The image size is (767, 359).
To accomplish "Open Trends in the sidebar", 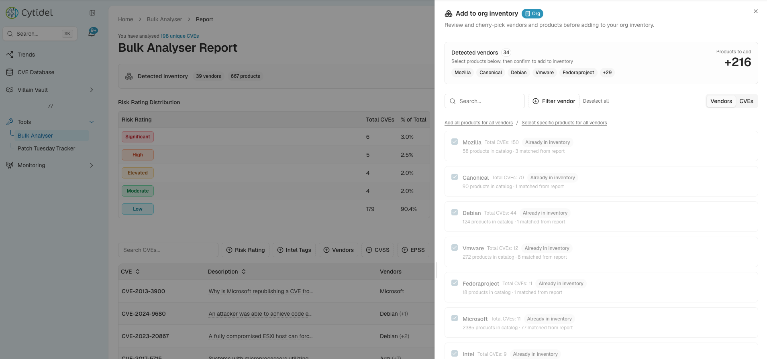I will pos(26,55).
